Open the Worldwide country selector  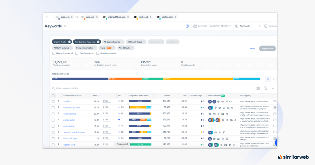pos(248,26)
